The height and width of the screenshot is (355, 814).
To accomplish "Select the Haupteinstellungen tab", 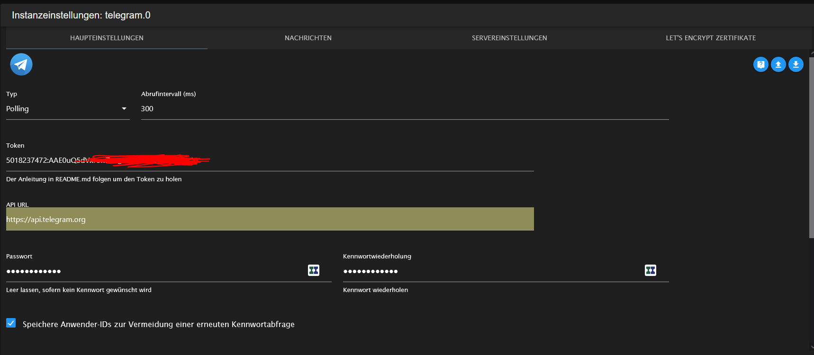I will [107, 38].
